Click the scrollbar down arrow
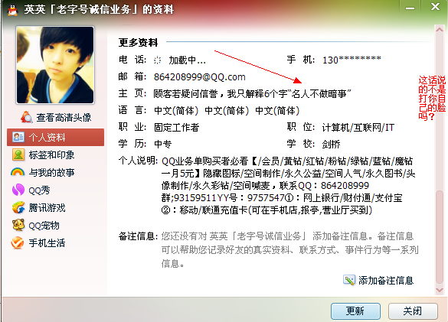 (x=440, y=290)
